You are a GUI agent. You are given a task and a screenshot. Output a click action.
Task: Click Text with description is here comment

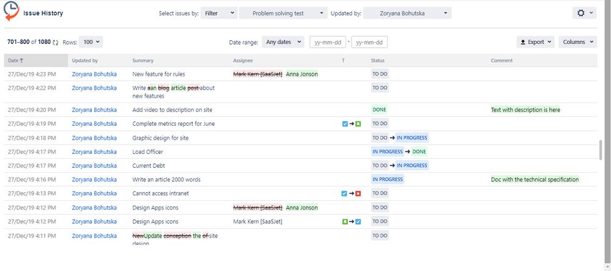525,110
